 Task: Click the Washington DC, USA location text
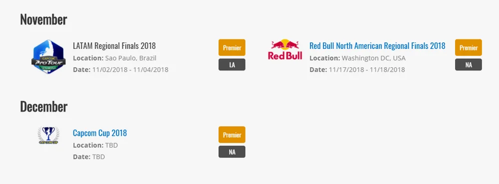tap(374, 58)
